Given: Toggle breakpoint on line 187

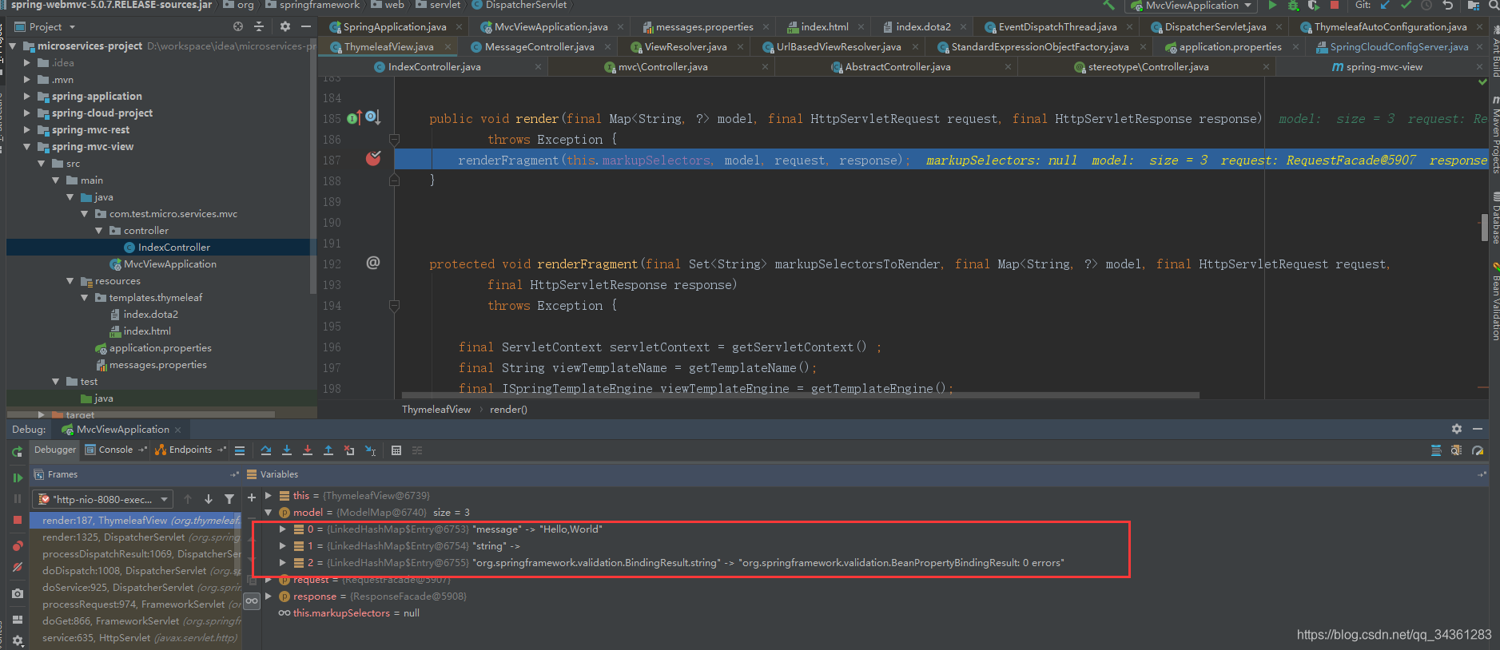Looking at the screenshot, I should coord(373,159).
